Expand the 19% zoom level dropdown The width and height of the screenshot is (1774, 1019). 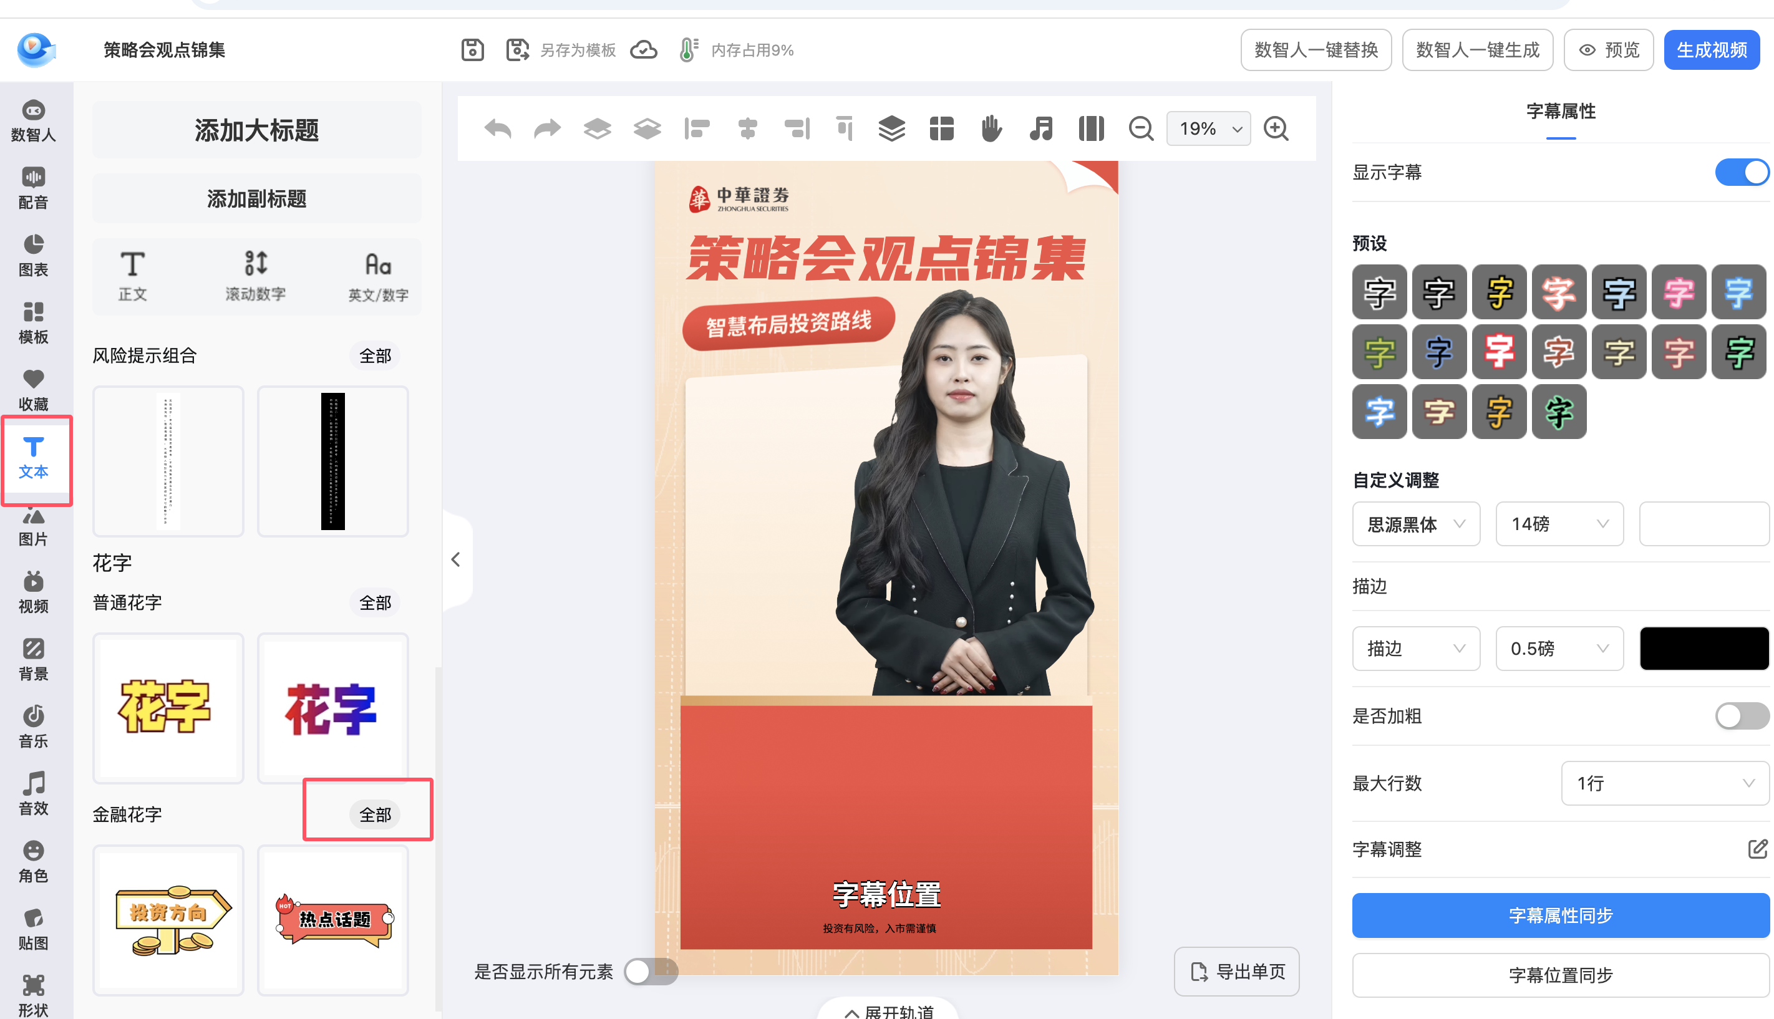coord(1209,128)
